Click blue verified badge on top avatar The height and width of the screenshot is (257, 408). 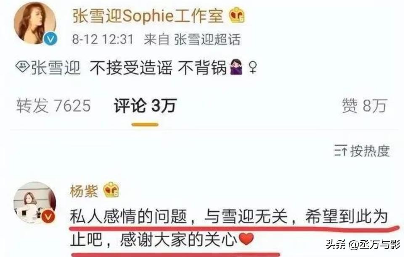(50, 39)
